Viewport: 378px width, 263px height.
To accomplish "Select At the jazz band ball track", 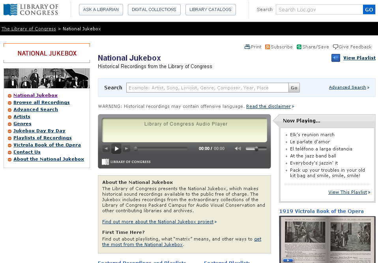I will (313, 156).
